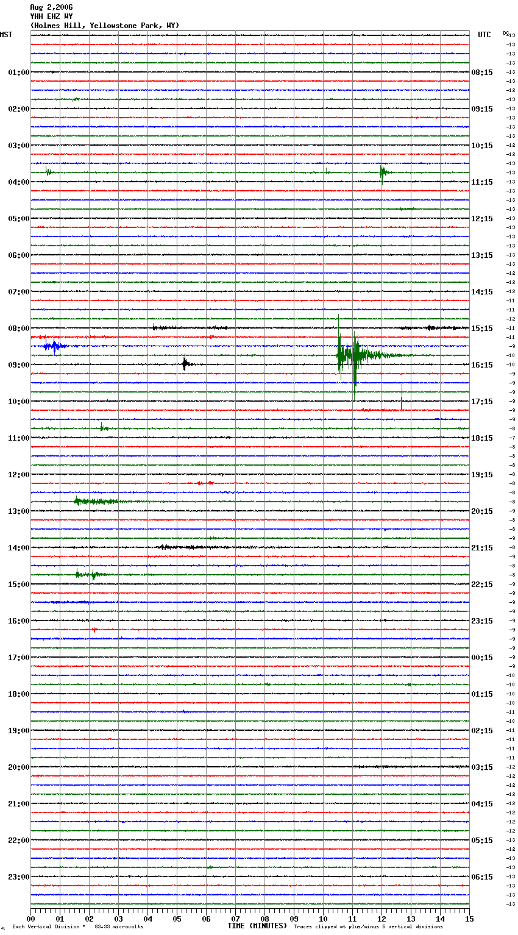Select the 14:00 MST time label
The height and width of the screenshot is (935, 518).
pyautogui.click(x=19, y=548)
